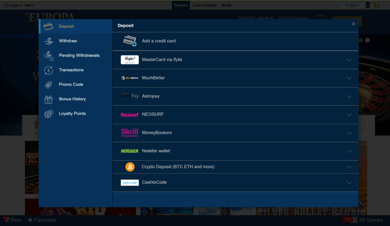390x226 pixels.
Task: Expand MasterCard via flykk chevron
Action: [x=349, y=60]
